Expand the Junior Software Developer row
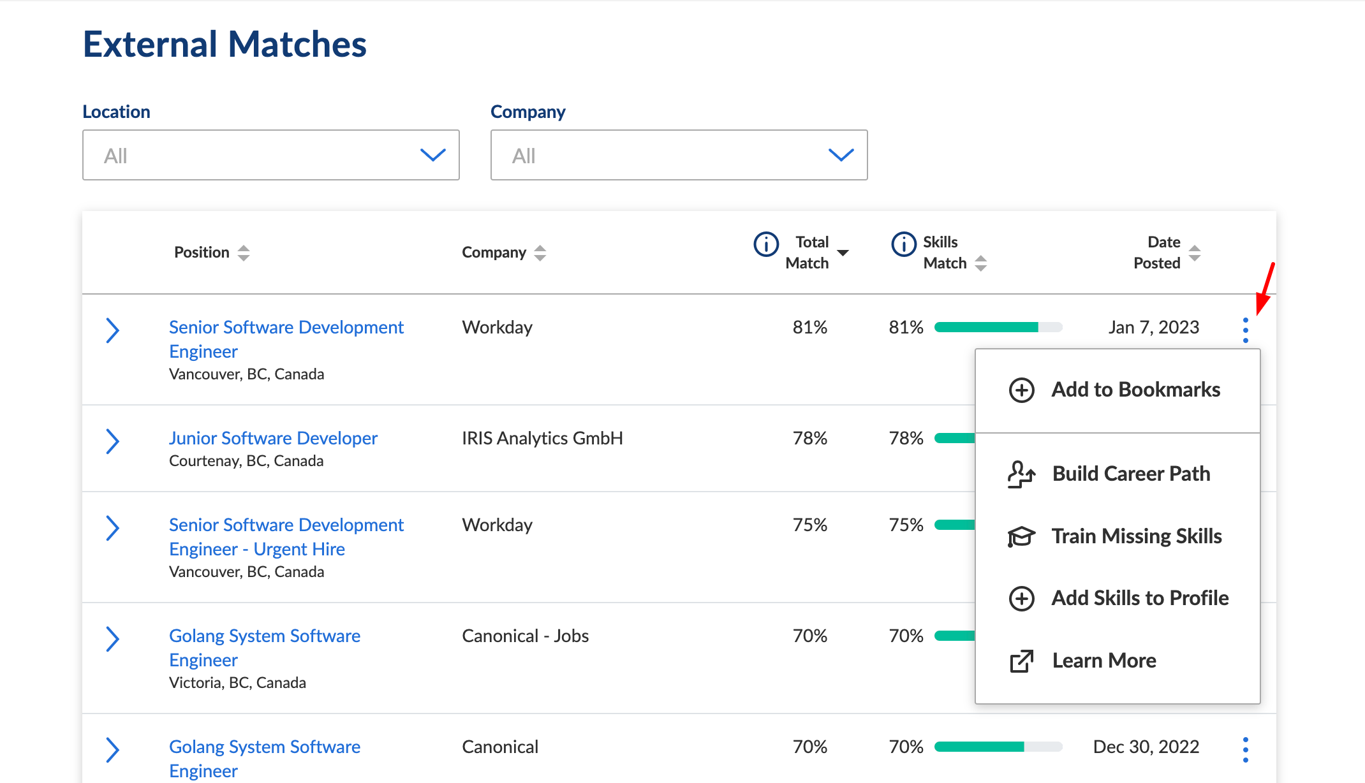This screenshot has width=1365, height=783. (112, 441)
